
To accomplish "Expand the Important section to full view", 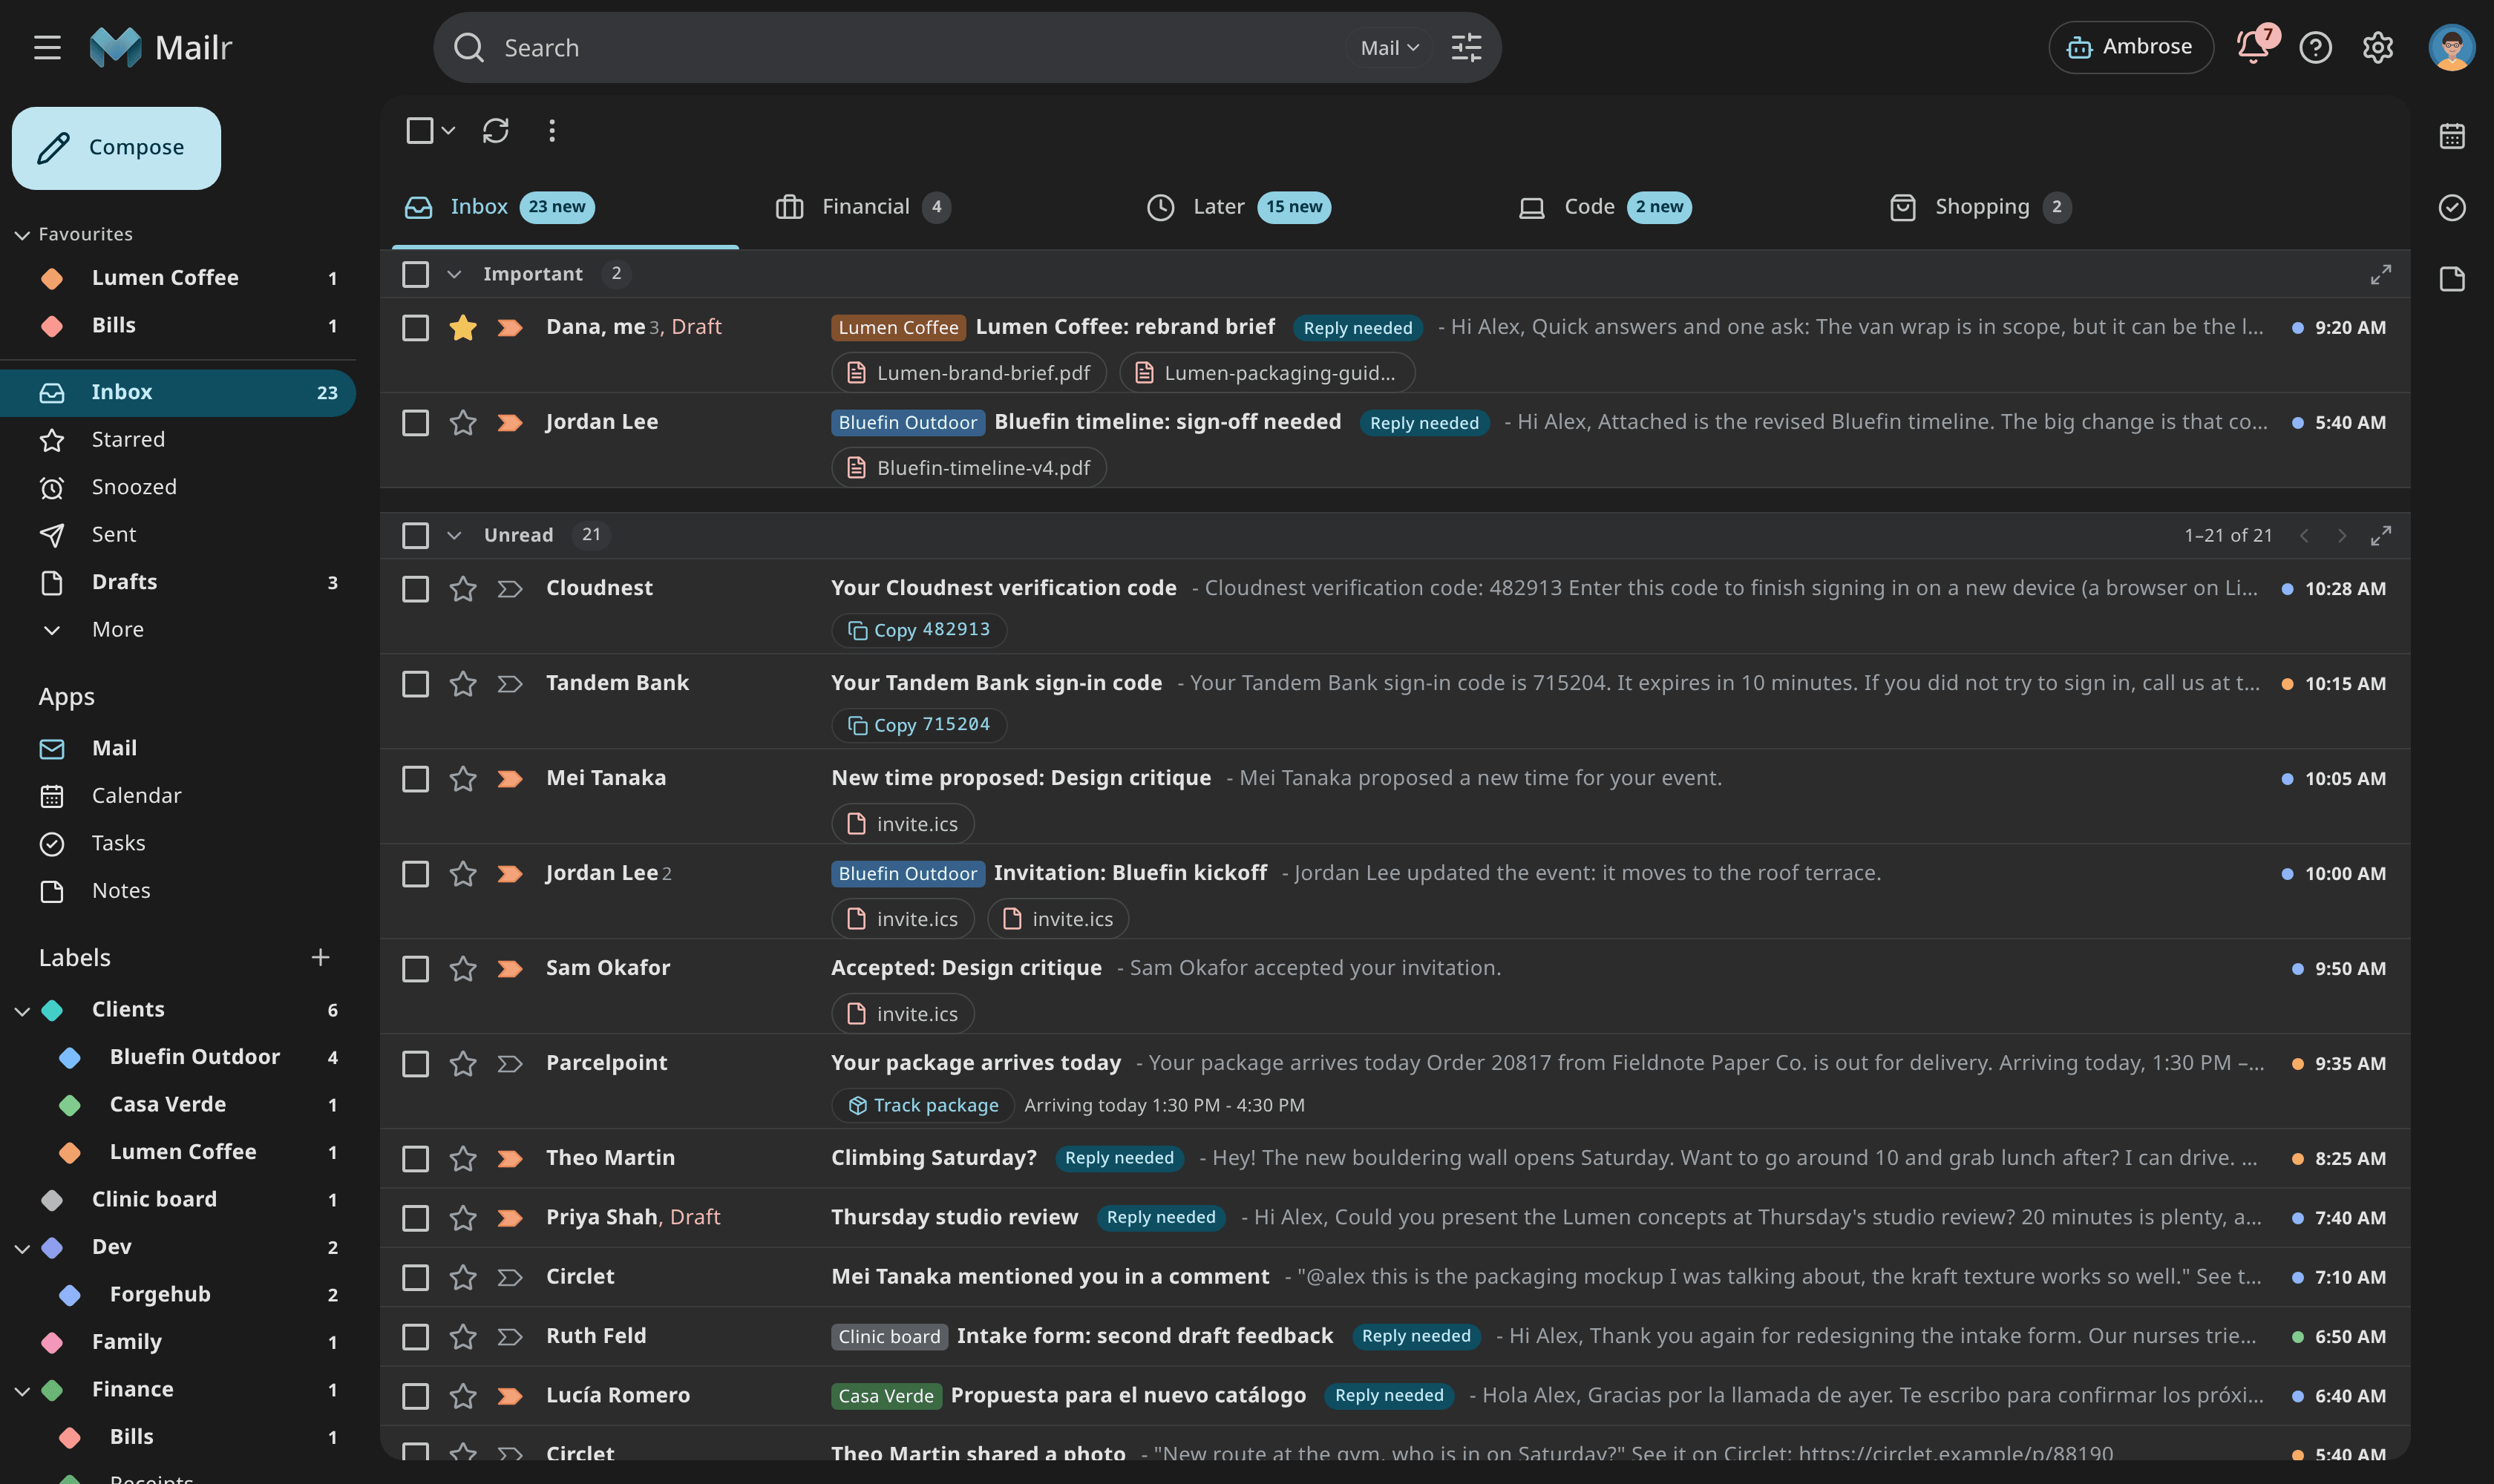I will click(2380, 274).
